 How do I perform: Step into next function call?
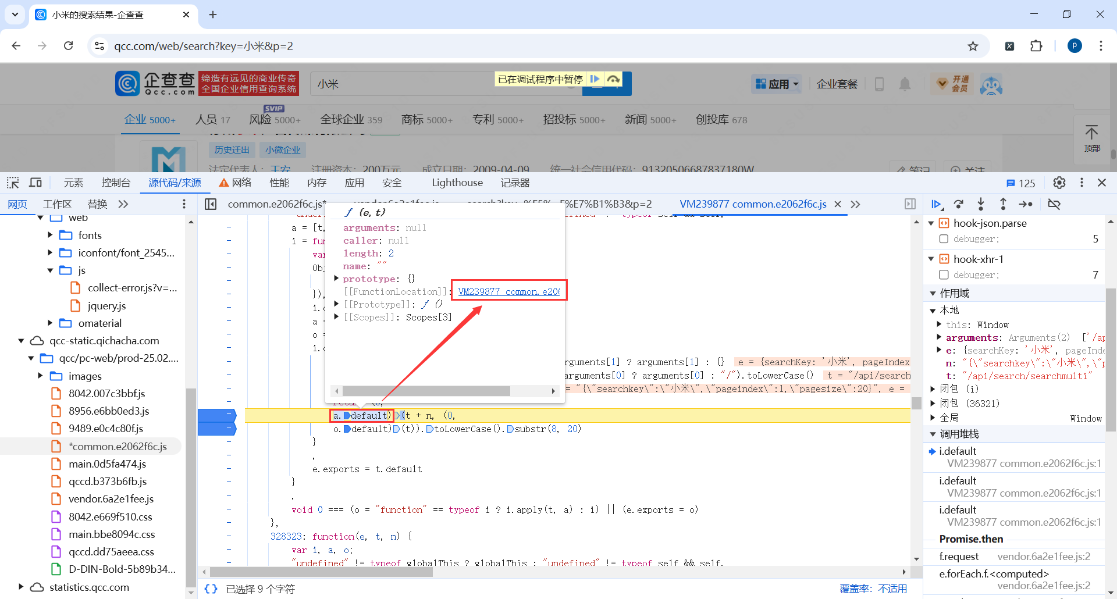[x=981, y=204]
